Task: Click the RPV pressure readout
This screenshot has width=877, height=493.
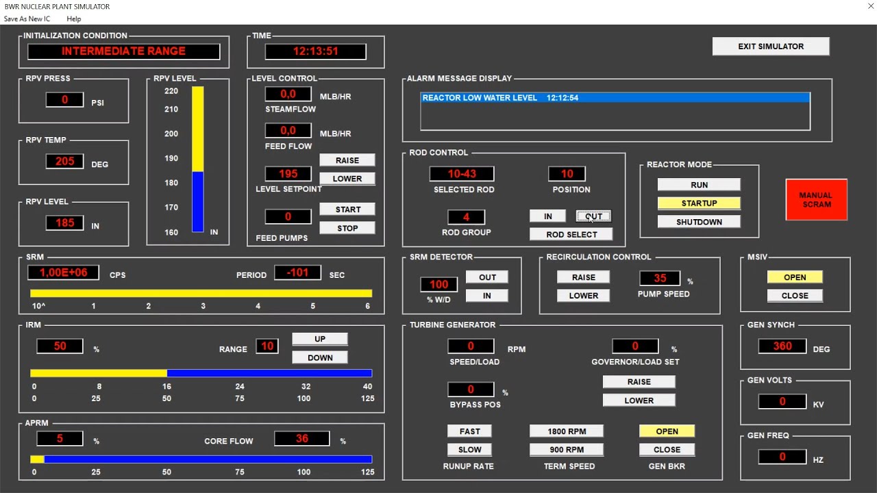Action: (64, 100)
